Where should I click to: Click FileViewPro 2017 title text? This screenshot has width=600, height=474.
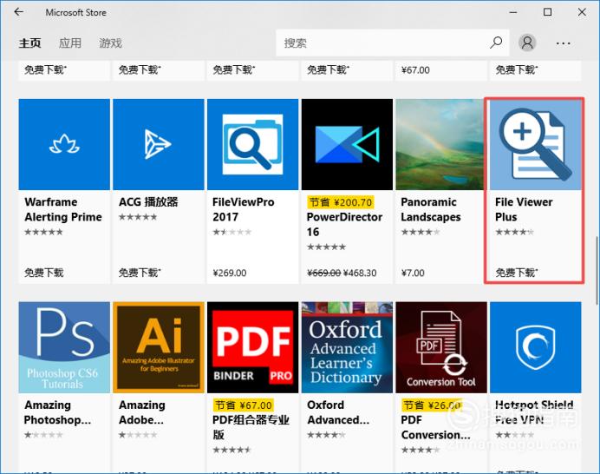click(244, 209)
